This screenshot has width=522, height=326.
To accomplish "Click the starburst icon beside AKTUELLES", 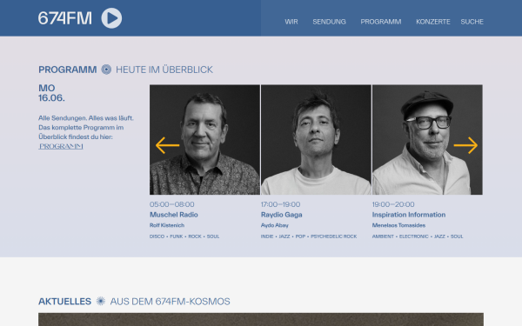I will tap(101, 301).
